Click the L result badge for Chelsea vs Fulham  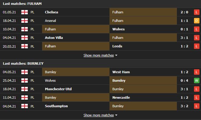[x=196, y=12]
